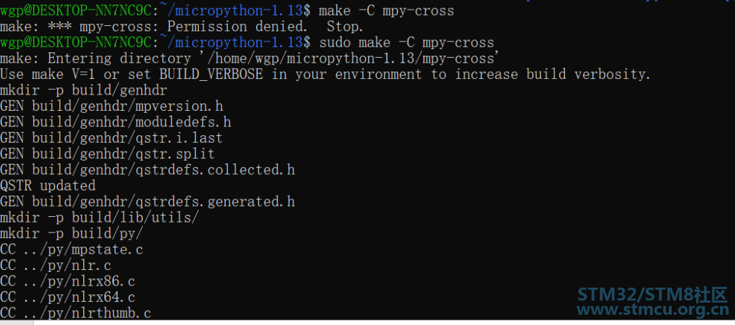Click the 'CC ../py/nlrx64.c' line
Image resolution: width=735 pixels, height=325 pixels.
67,297
